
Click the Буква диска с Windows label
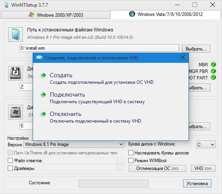point(152,144)
